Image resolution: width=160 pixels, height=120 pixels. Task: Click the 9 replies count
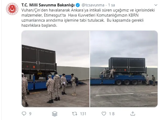point(30,114)
